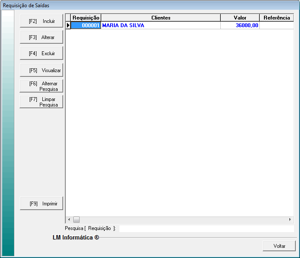This screenshot has width=300, height=258.
Task: Select the Valor column header
Action: [240, 18]
